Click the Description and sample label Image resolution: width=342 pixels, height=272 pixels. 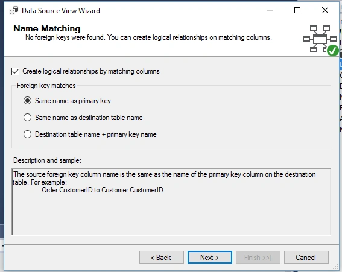47,160
